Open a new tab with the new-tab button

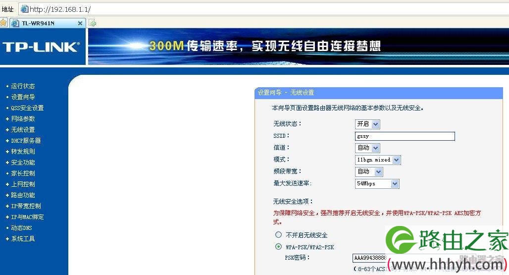93,23
